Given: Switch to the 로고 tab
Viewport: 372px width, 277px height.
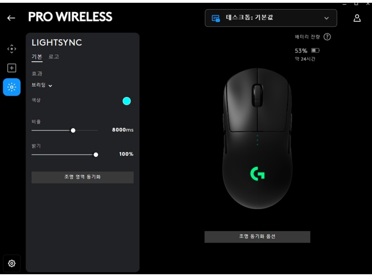Looking at the screenshot, I should tap(54, 57).
